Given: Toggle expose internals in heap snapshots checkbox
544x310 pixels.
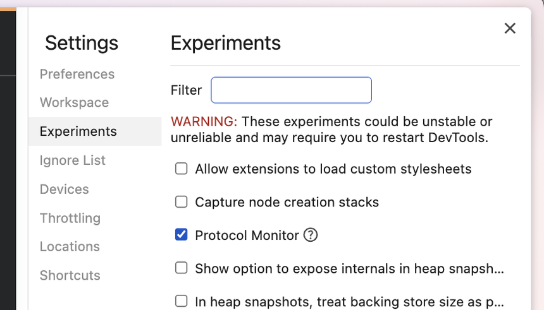Looking at the screenshot, I should click(182, 268).
